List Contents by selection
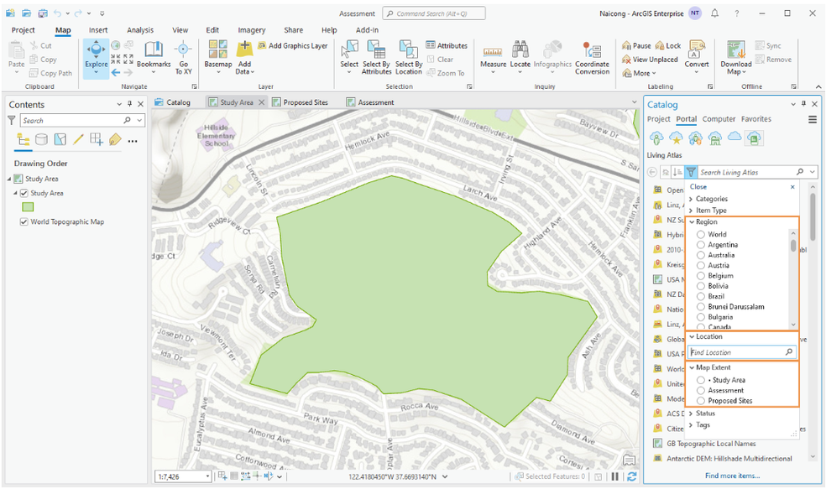The image size is (826, 489). click(60, 139)
